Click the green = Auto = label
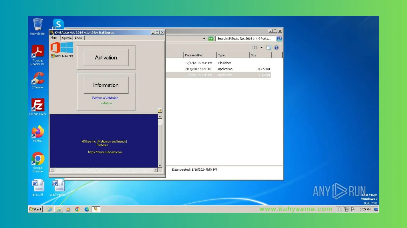The height and width of the screenshot is (228, 407). coord(106,103)
